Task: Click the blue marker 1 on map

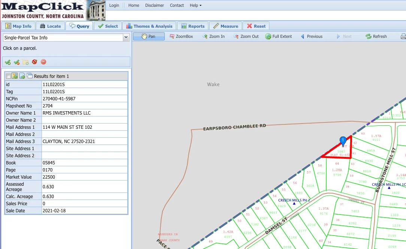Action: click(343, 141)
